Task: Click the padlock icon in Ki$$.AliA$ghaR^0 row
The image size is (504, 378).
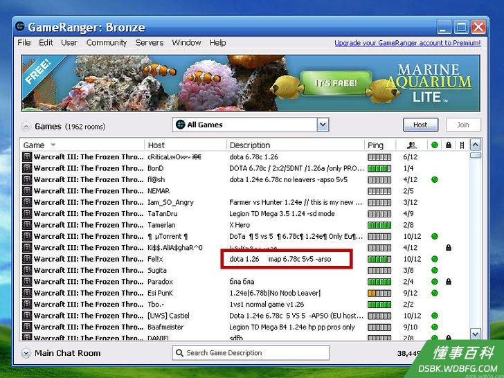Action: (449, 248)
